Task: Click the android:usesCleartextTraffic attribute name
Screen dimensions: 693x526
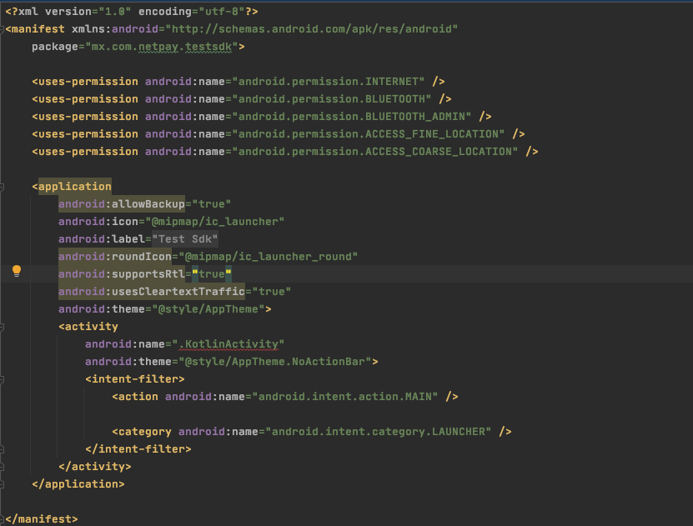Action: pyautogui.click(x=152, y=292)
